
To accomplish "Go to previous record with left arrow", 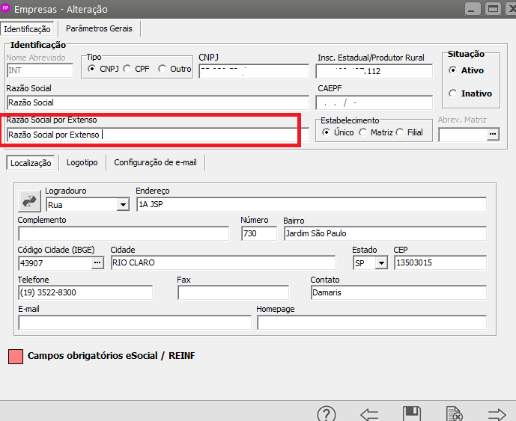I will (x=369, y=414).
